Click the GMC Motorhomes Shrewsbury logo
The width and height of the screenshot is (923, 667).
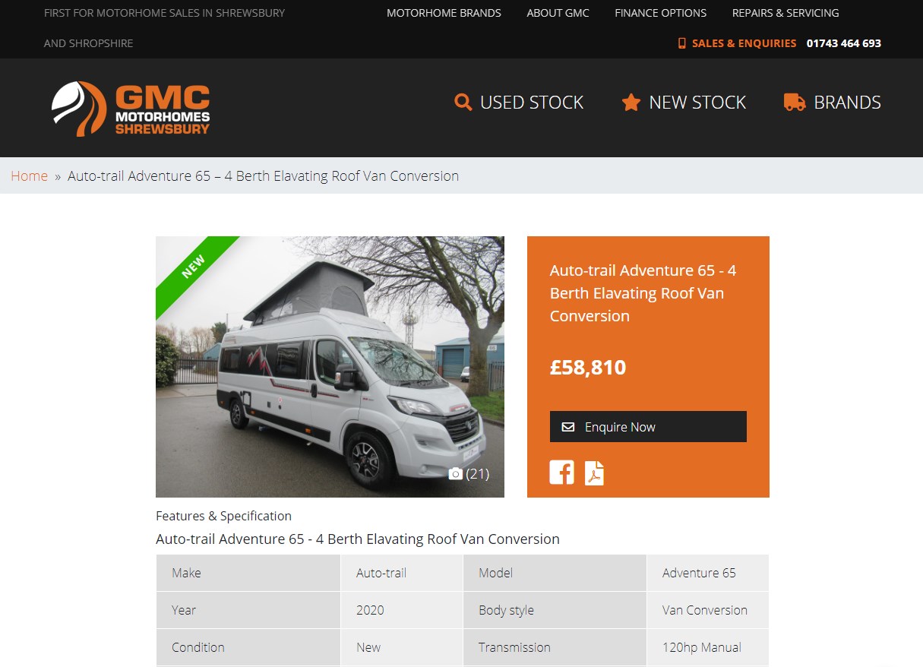131,109
